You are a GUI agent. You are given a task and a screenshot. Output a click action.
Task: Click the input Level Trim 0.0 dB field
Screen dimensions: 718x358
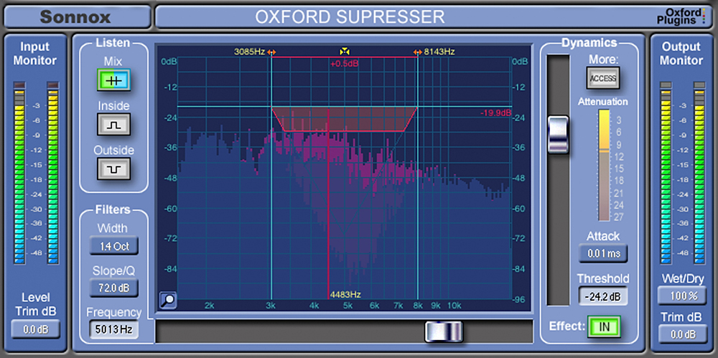(x=36, y=329)
